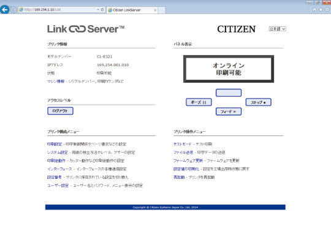The height and width of the screenshot is (231, 331).
Task: Open the browser home icon
Action: click(314, 10)
